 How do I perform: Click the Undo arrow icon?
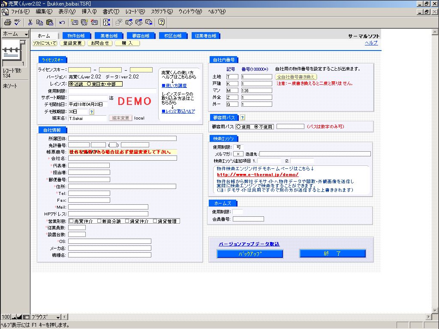[x=62, y=22]
